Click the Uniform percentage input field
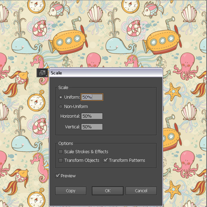The height and width of the screenshot is (207, 207). [x=92, y=97]
